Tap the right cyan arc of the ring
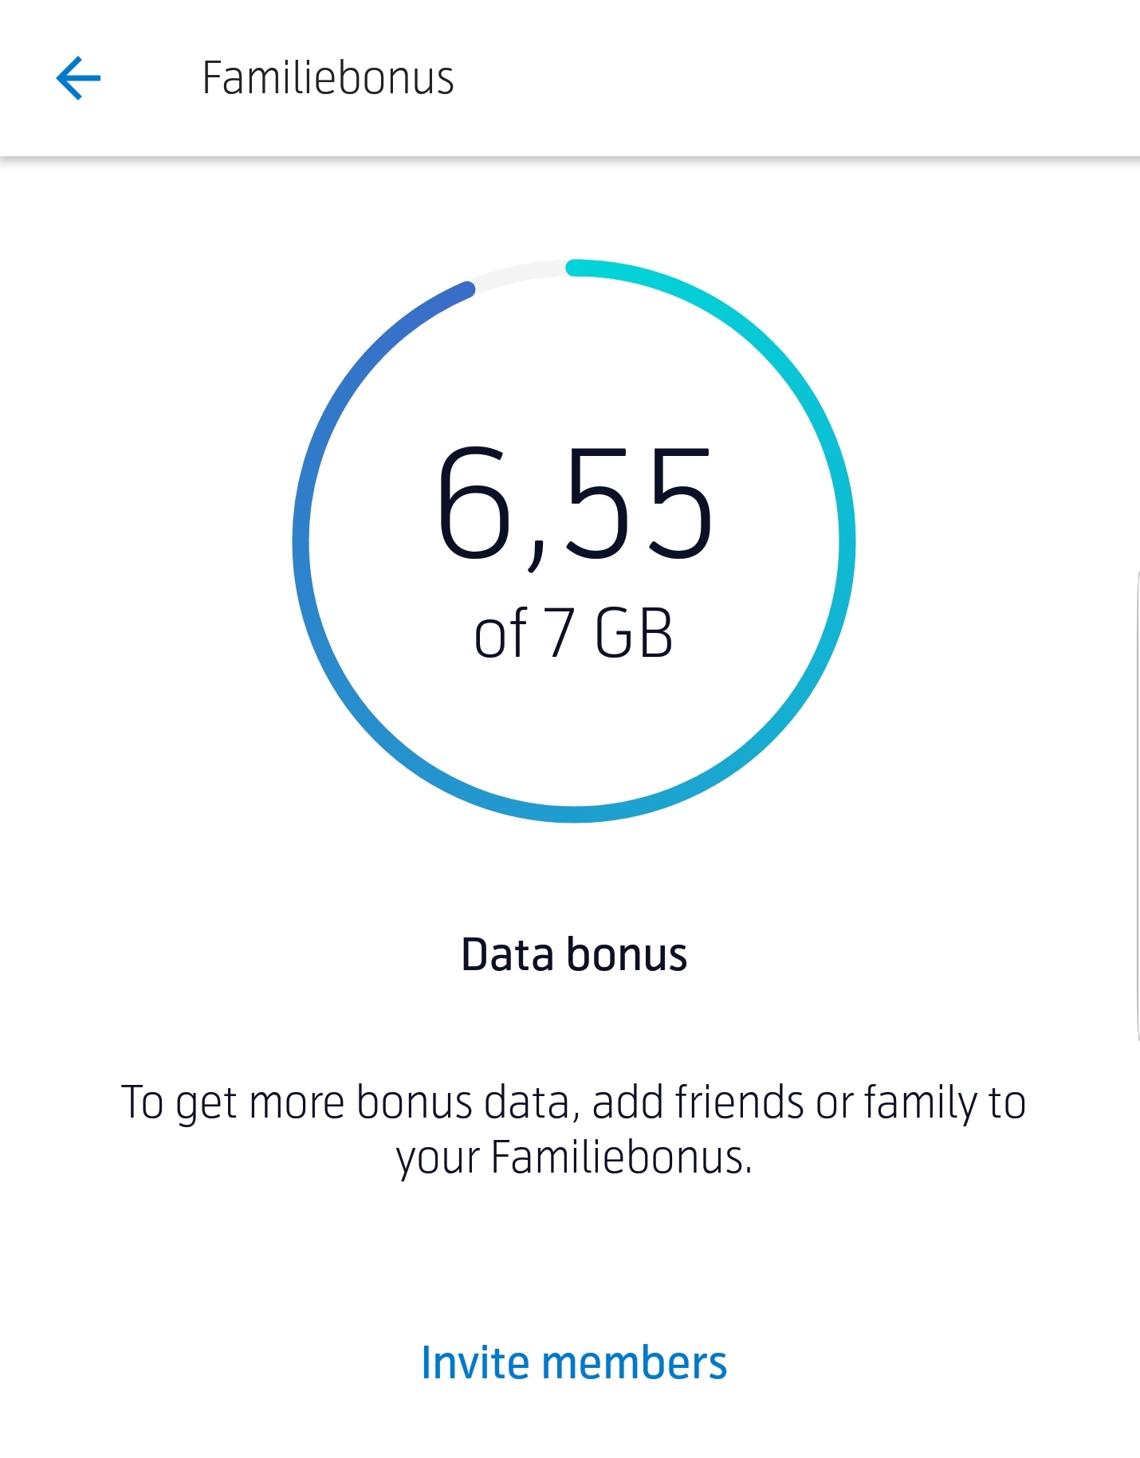 [x=847, y=540]
